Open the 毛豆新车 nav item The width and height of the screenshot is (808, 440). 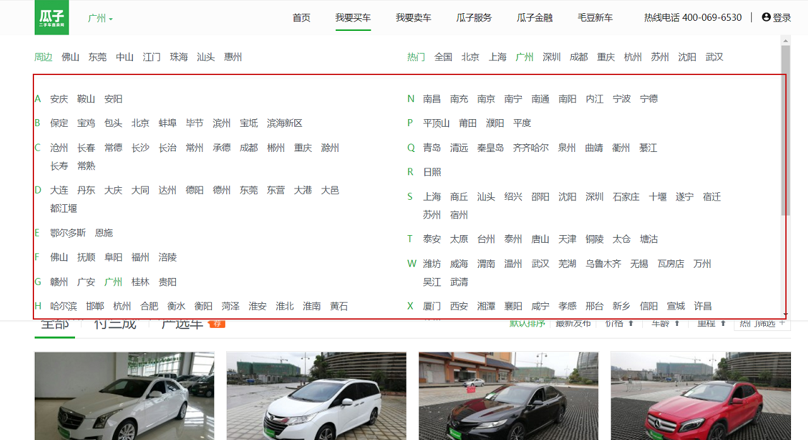point(595,18)
